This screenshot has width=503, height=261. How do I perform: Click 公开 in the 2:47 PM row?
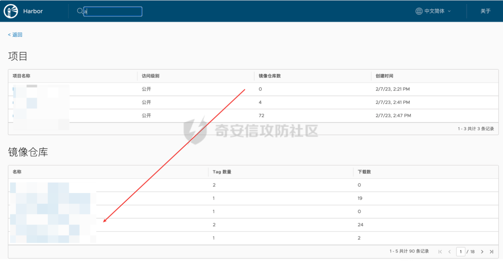click(x=146, y=116)
